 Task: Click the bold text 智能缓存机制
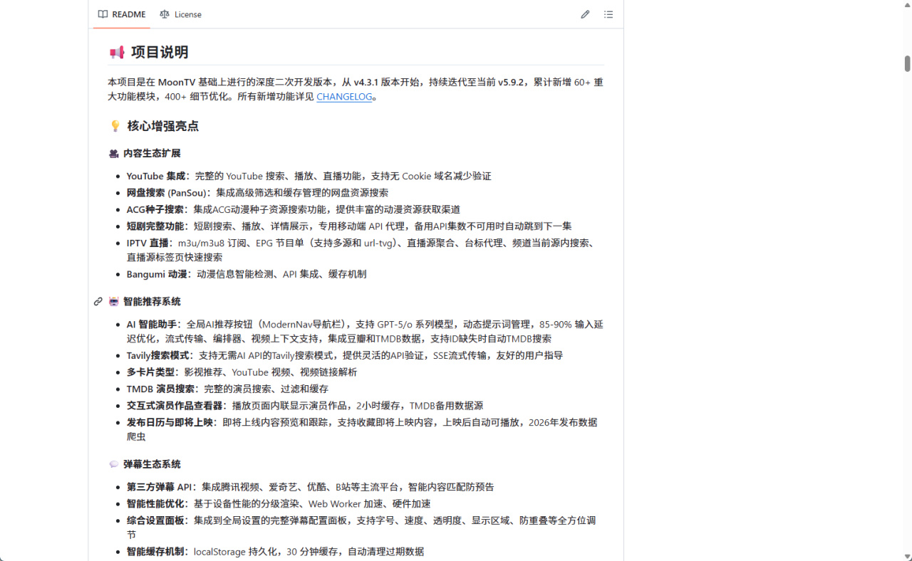[155, 551]
